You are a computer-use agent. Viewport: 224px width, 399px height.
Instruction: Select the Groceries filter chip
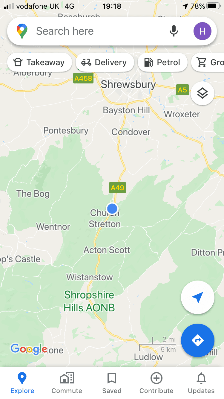pyautogui.click(x=208, y=62)
